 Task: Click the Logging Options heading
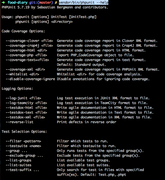point(17,89)
